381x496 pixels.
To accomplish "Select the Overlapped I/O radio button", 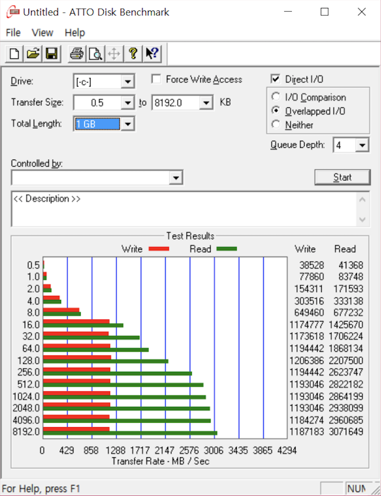I will pos(276,110).
